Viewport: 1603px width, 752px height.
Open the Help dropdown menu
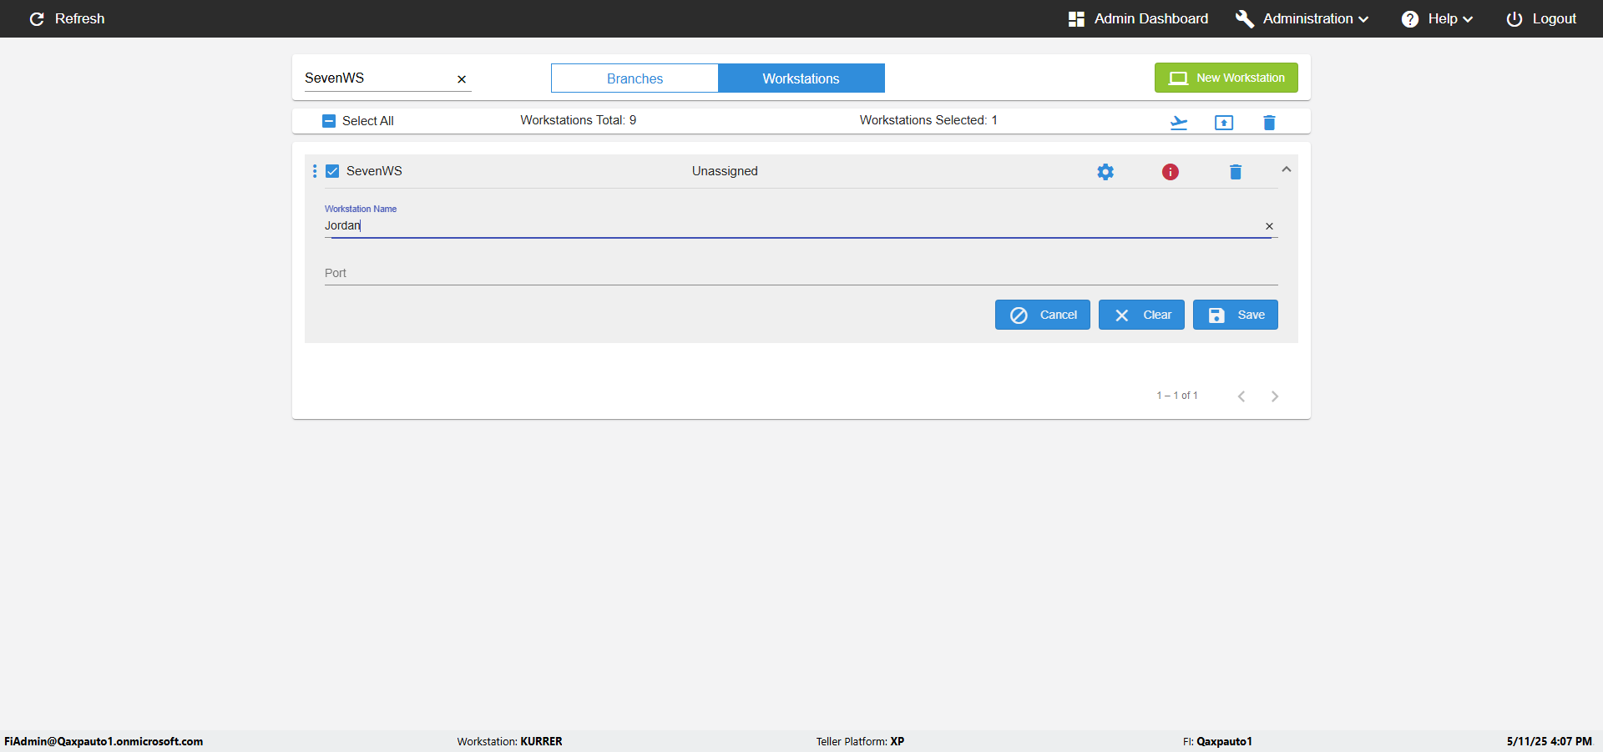(x=1437, y=18)
